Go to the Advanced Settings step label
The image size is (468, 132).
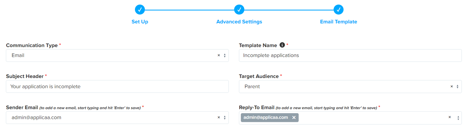pyautogui.click(x=239, y=22)
